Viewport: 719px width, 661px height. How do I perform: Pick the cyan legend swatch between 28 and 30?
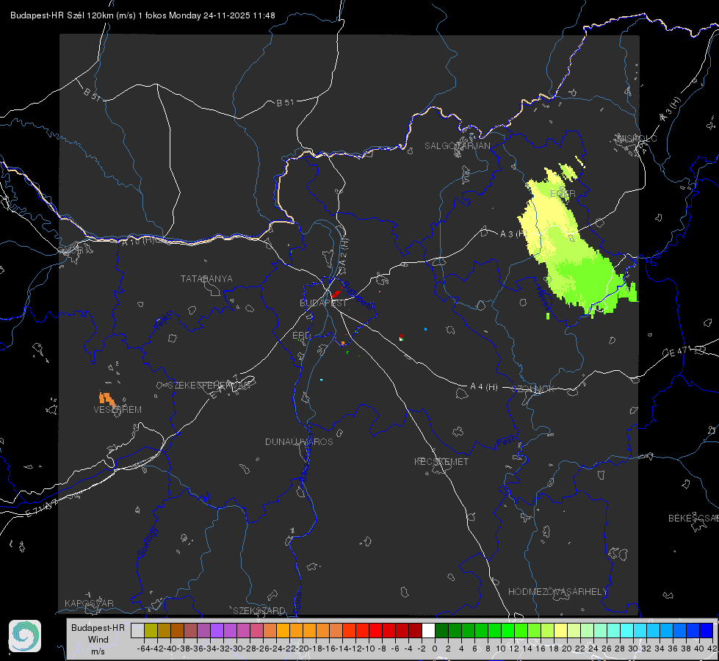tap(627, 630)
